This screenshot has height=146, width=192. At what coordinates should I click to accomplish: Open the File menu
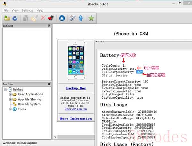6,10
